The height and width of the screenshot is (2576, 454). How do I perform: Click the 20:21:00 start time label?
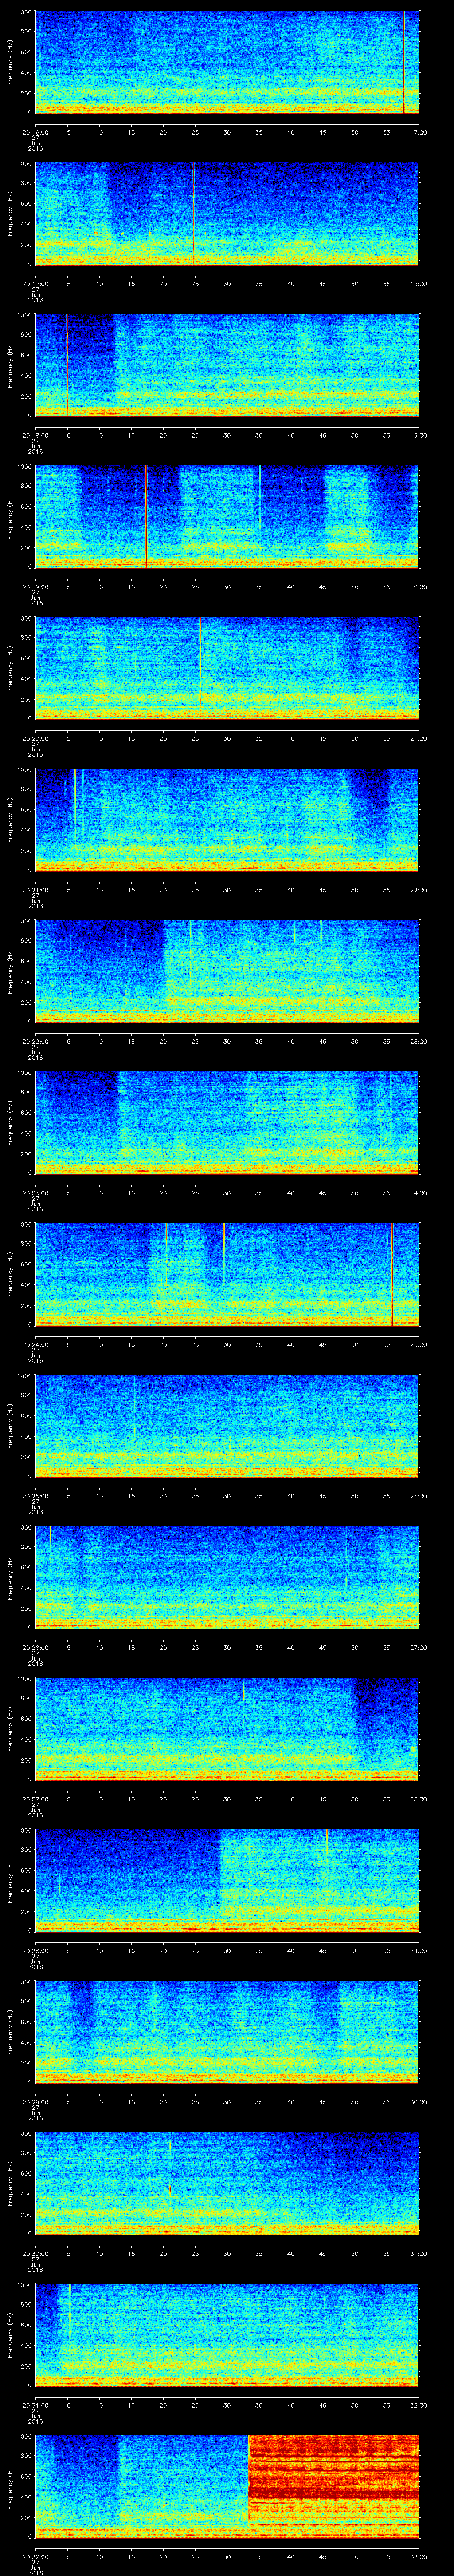point(35,890)
